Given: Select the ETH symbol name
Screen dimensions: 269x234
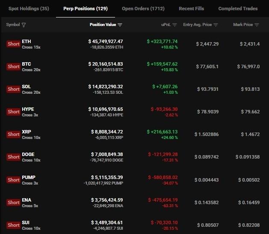Looking at the screenshot, I should click(27, 41).
